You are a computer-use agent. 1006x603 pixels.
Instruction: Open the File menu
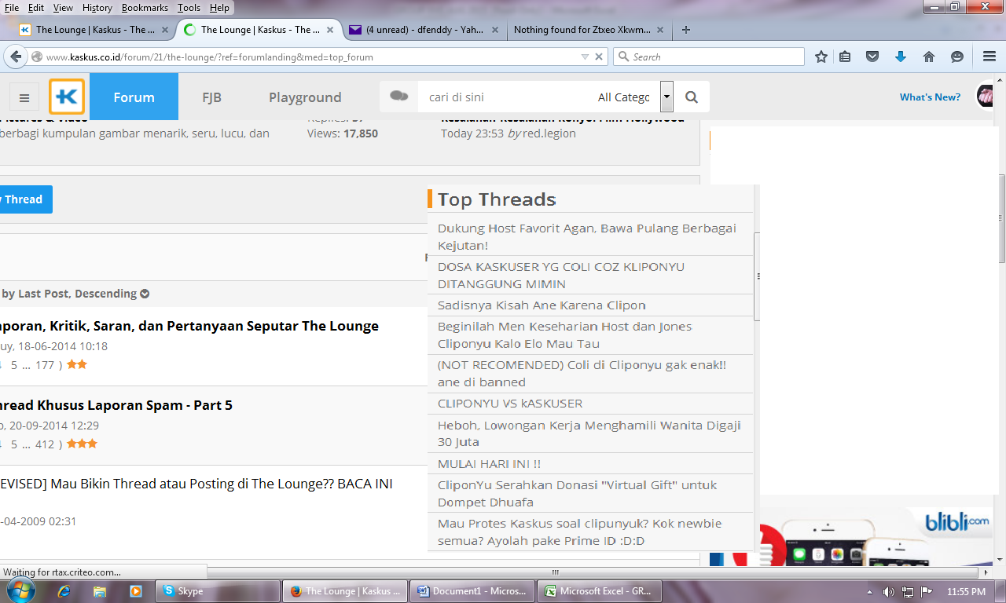coord(12,7)
